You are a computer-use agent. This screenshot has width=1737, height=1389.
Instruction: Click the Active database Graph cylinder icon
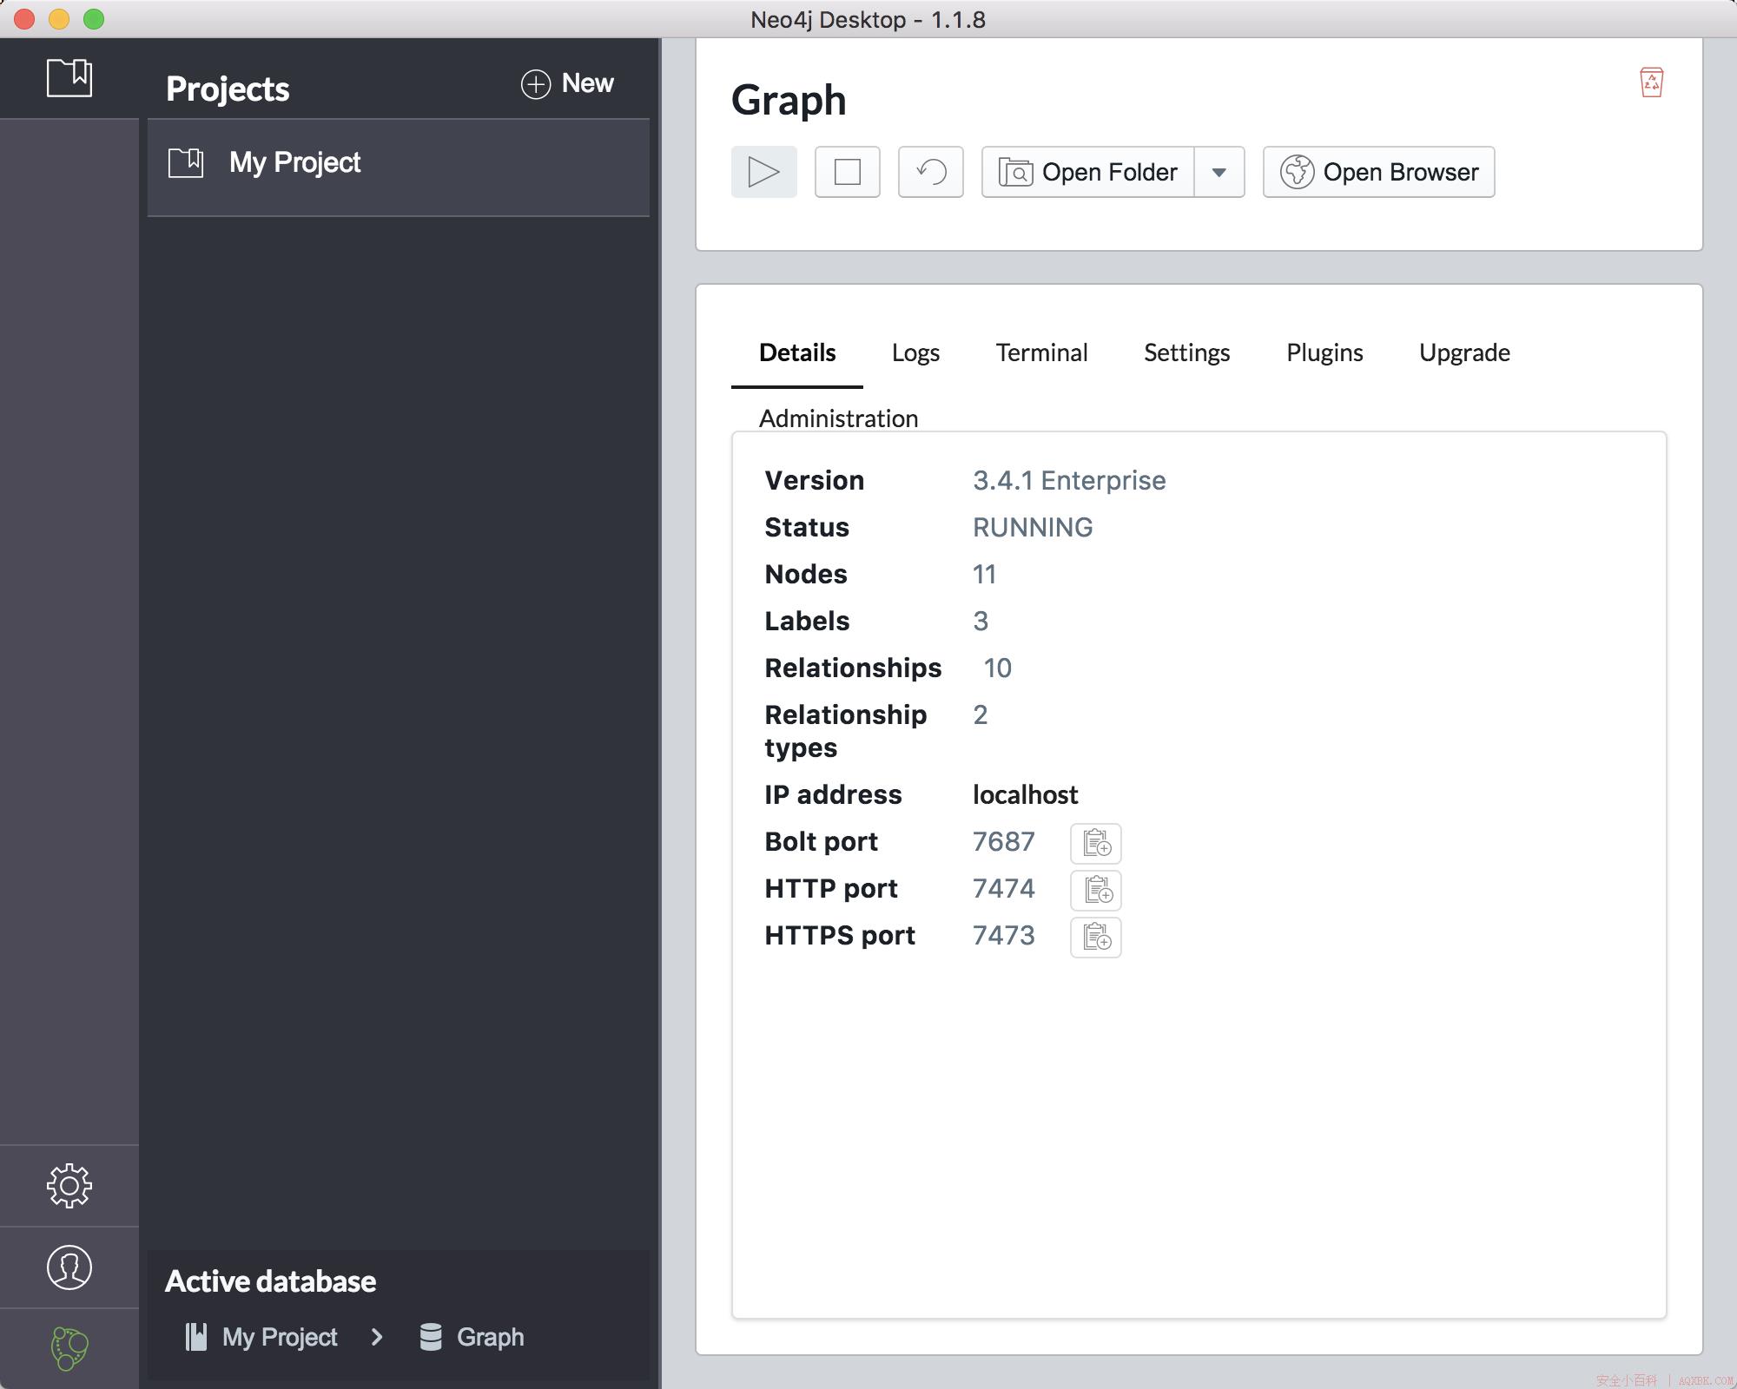431,1337
